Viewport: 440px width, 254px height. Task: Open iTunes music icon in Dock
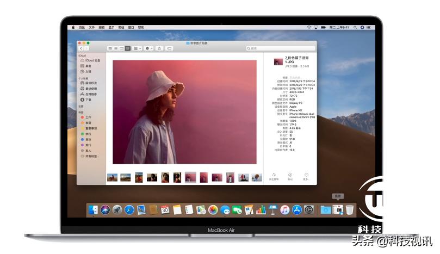(285, 209)
